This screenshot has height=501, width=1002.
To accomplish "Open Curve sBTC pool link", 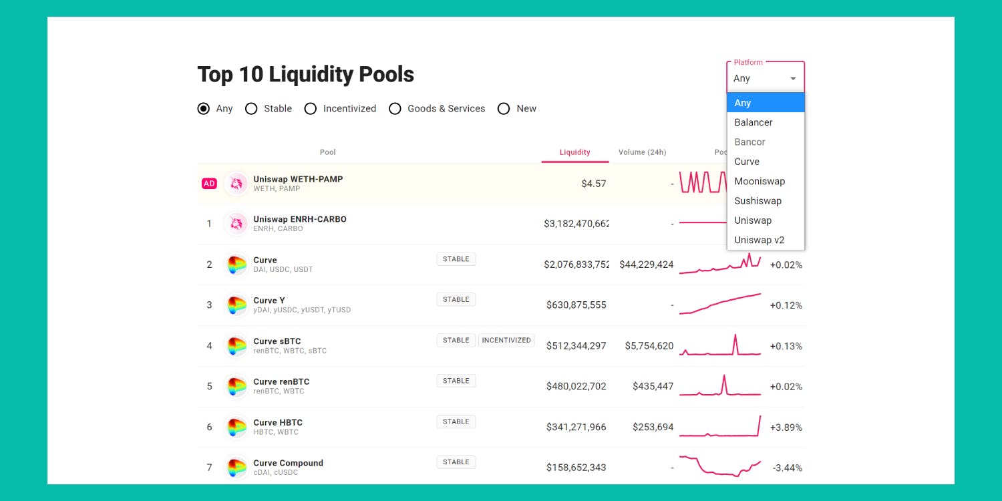I will pyautogui.click(x=277, y=341).
